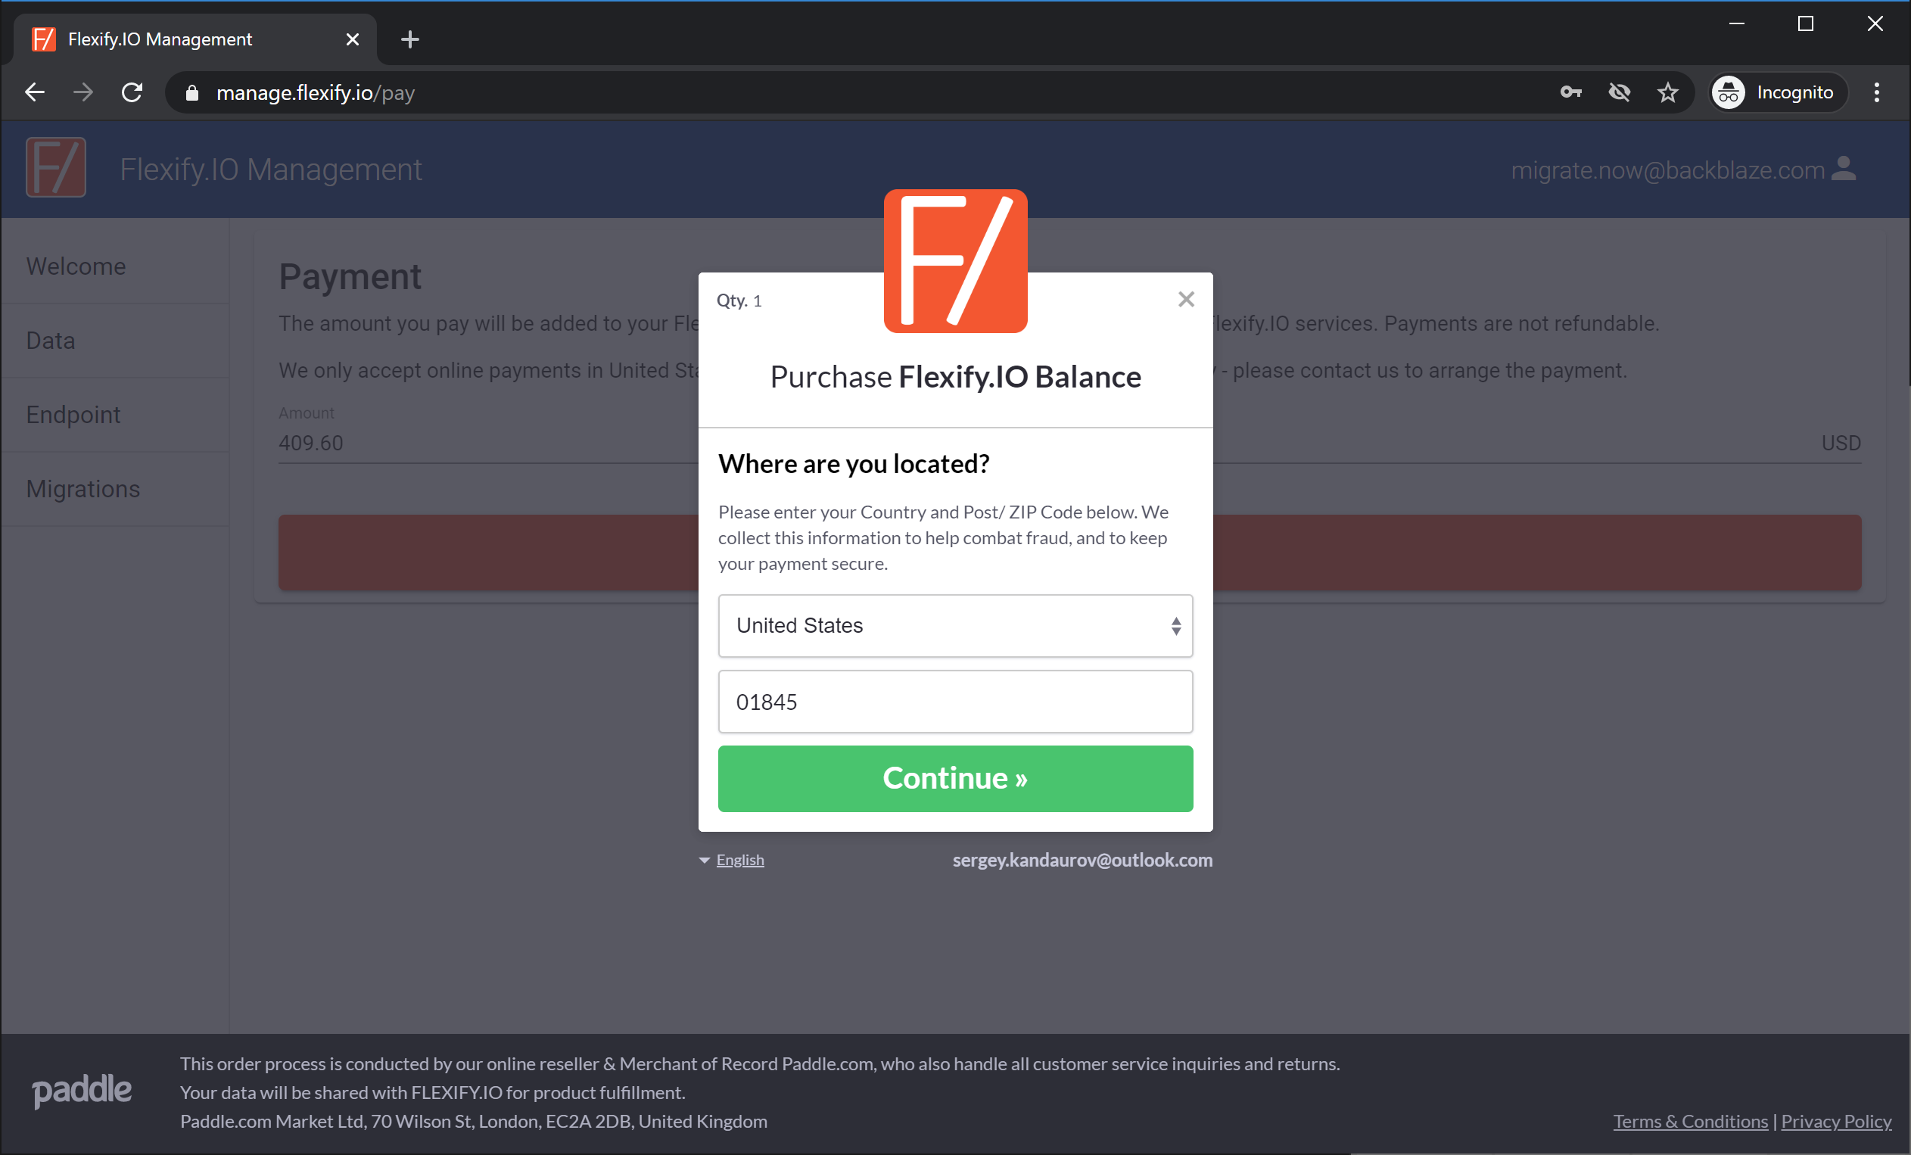Open a new browser tab

[410, 39]
